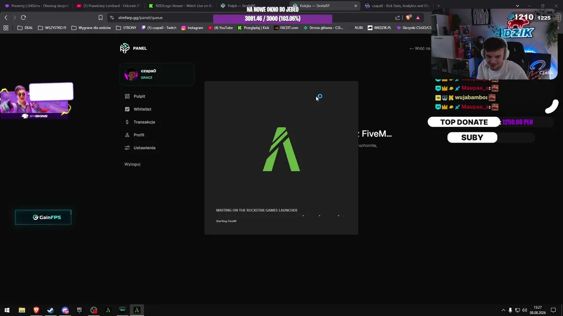Open Epic Games Launcher from the taskbar
This screenshot has width=563, height=316.
[80, 310]
